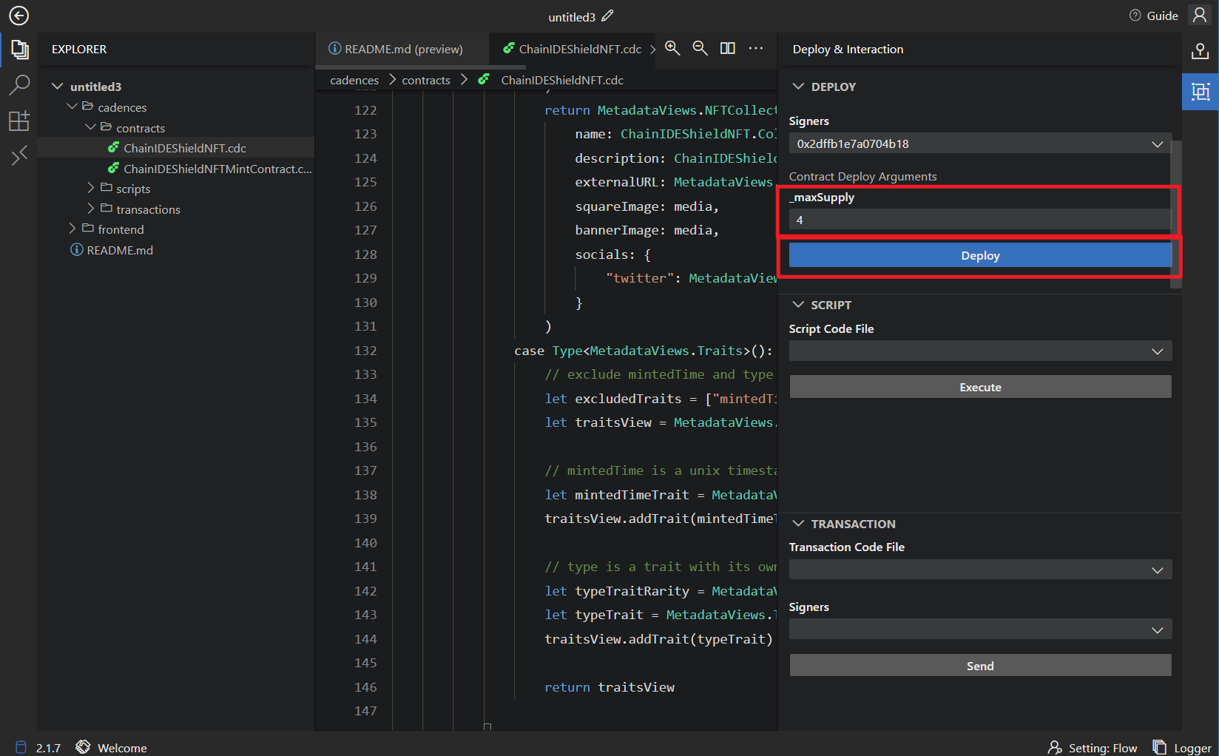Rename project with pencil icon
The width and height of the screenshot is (1219, 756).
coord(608,16)
